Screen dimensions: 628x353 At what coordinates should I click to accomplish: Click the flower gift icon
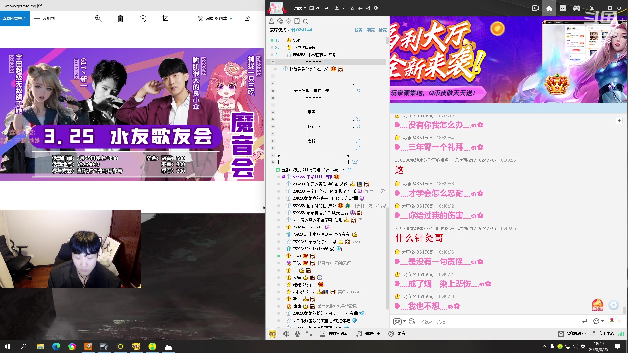pyautogui.click(x=612, y=321)
